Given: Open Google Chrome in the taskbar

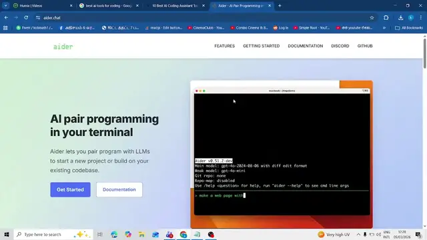Looking at the screenshot, I should (x=183, y=234).
